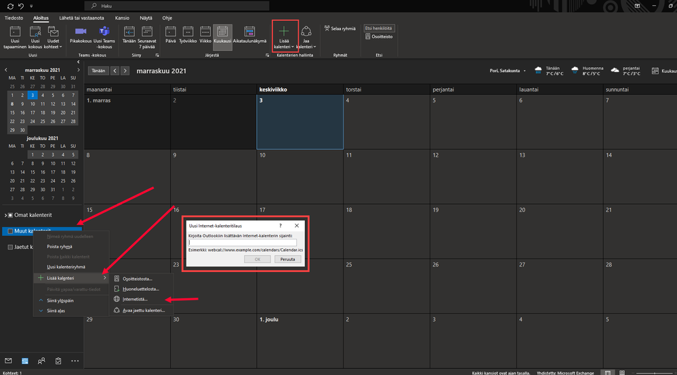This screenshot has height=375, width=677.
Task: Click the Tänään button above the calendar
Action: [x=98, y=71]
